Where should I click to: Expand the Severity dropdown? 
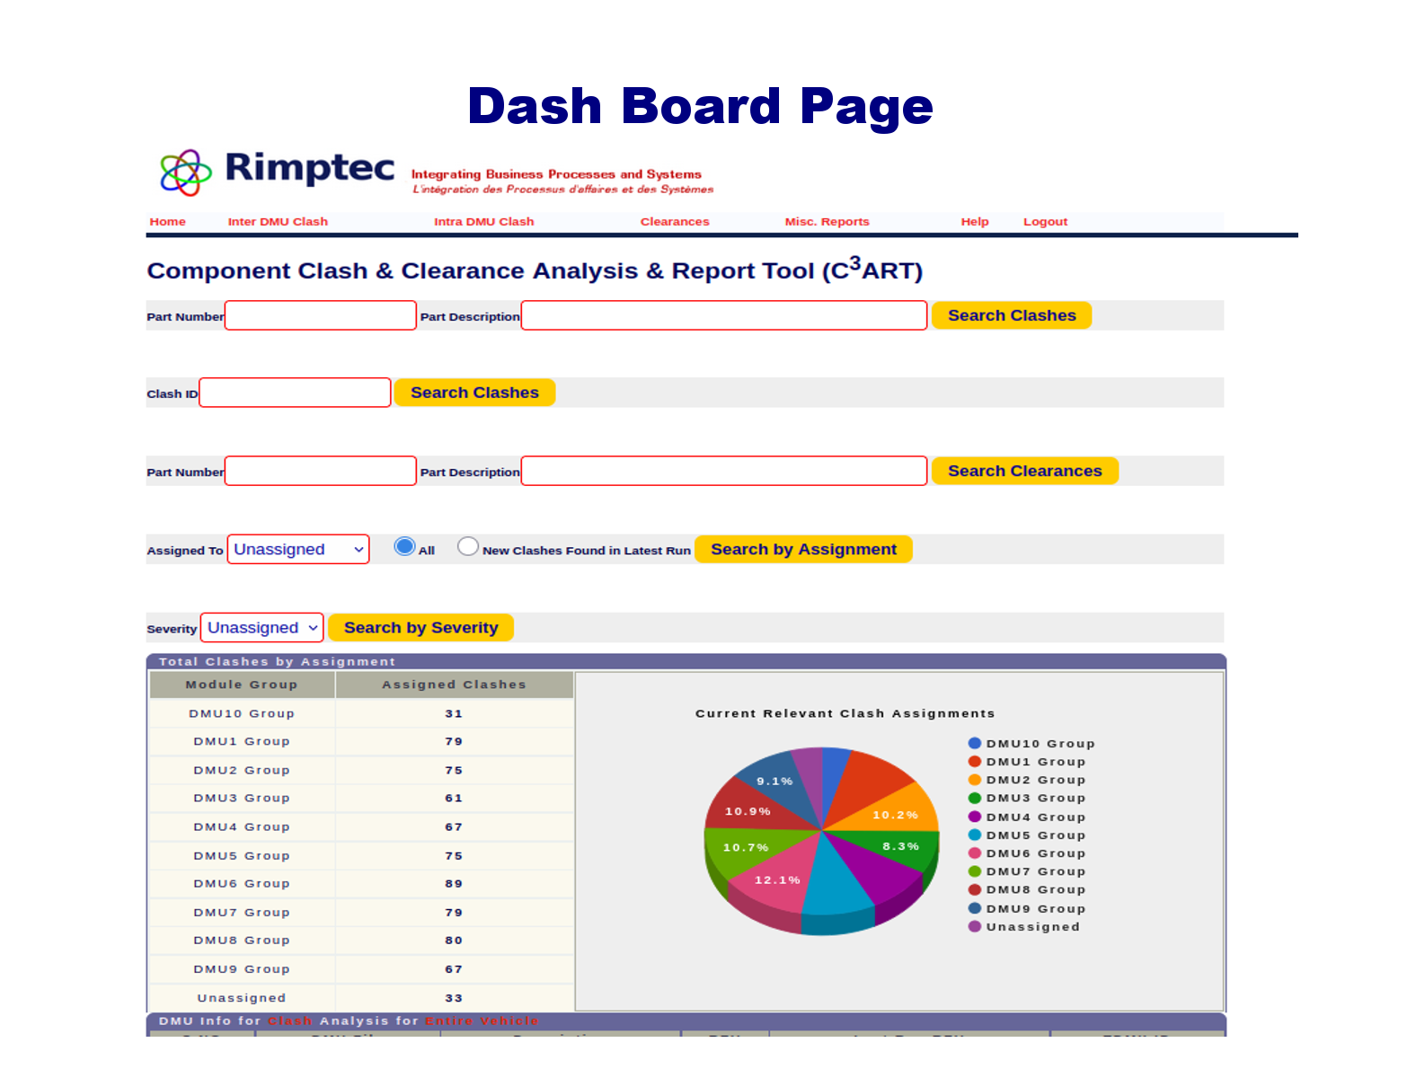[261, 628]
